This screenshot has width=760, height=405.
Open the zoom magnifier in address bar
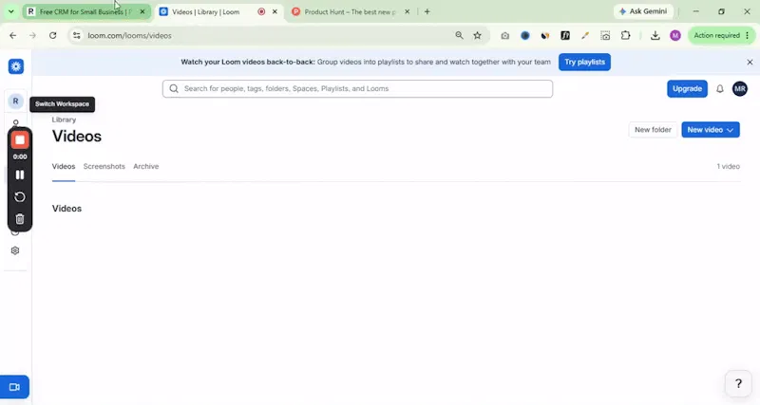pos(459,35)
